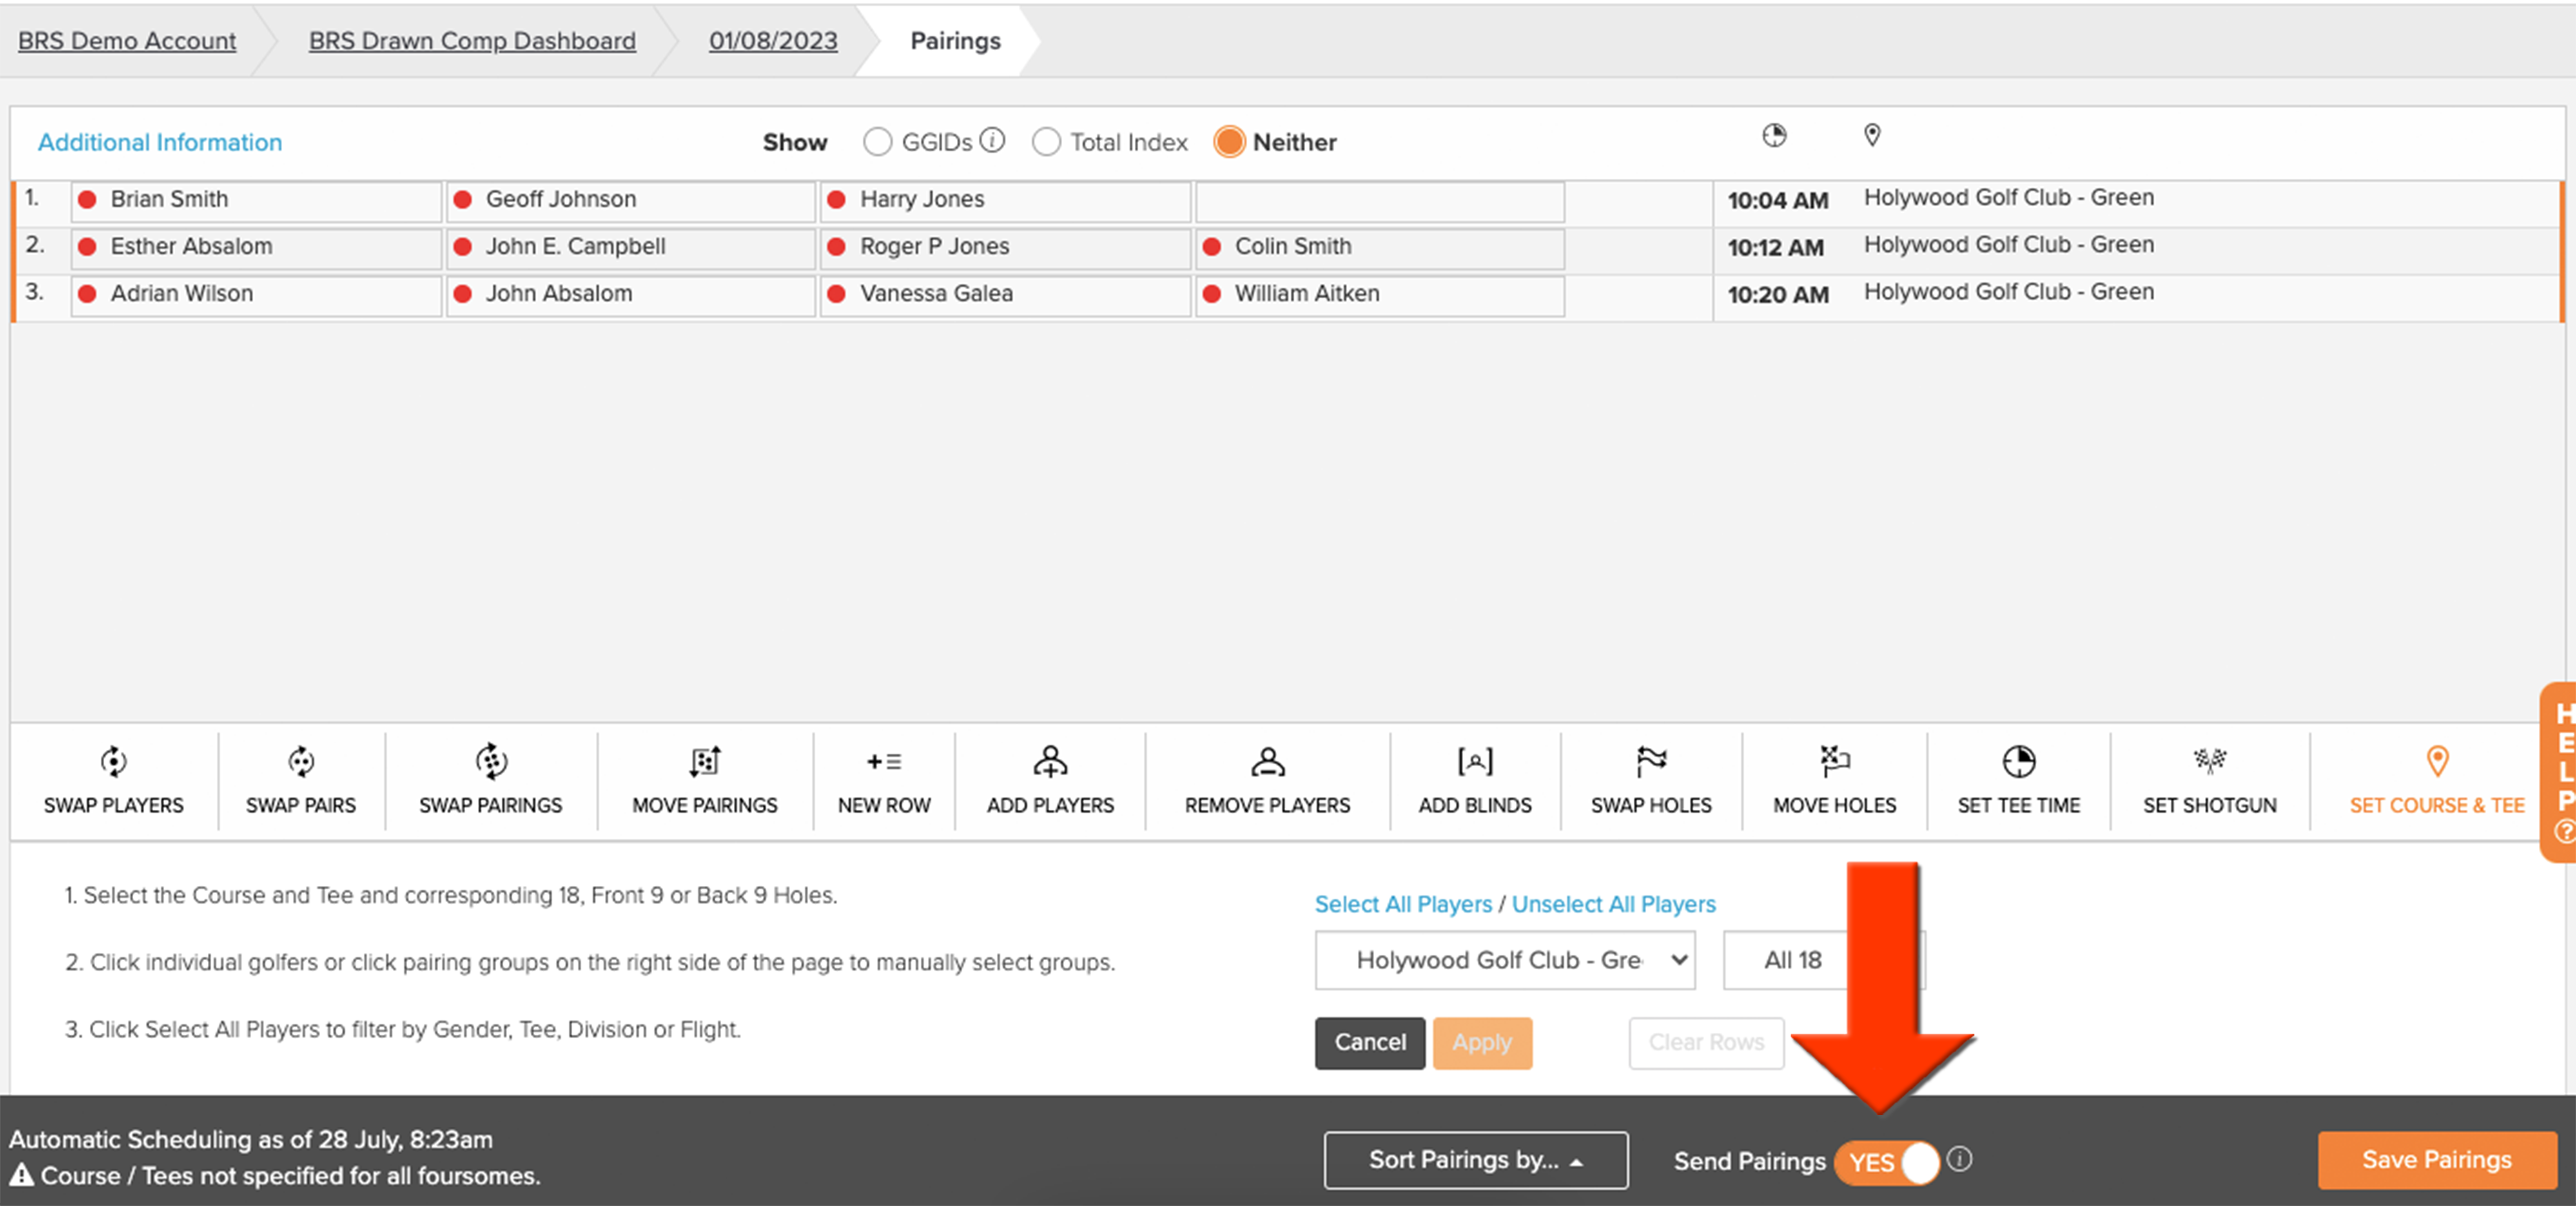Select the Pairings breadcrumb tab
Image resolution: width=2576 pixels, height=1206 pixels.
coord(955,41)
